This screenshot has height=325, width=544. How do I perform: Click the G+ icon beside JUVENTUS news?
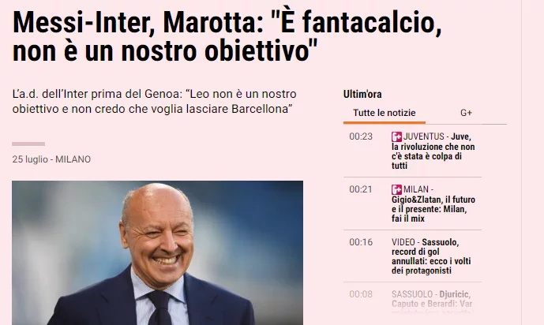tap(396, 136)
